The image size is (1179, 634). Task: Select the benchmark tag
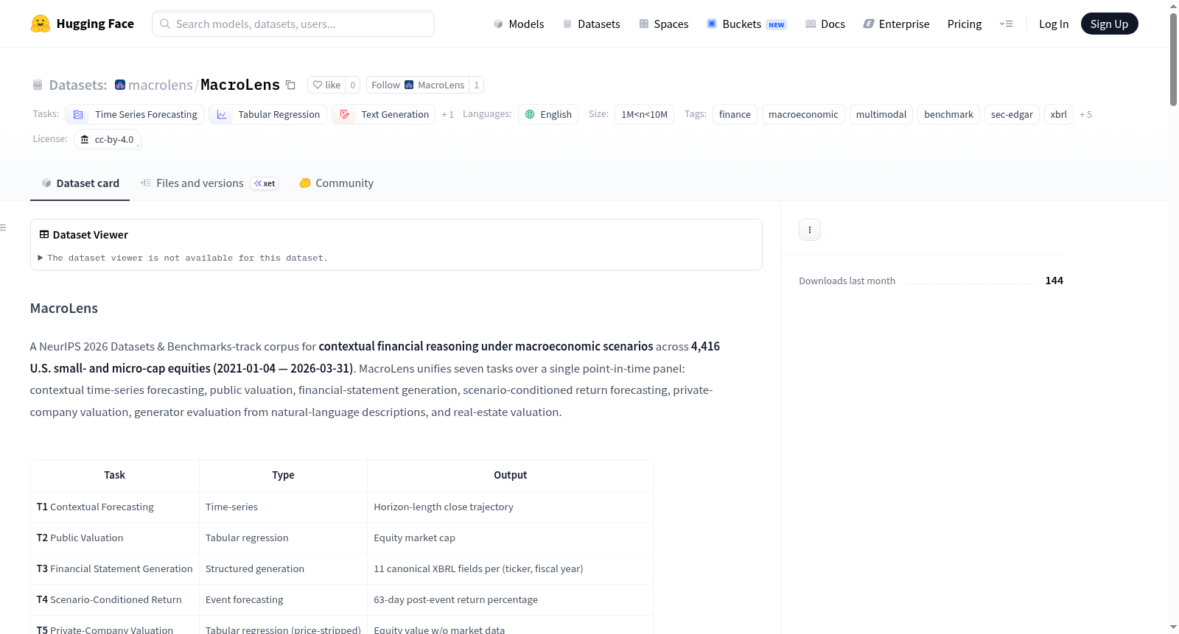pyautogui.click(x=948, y=114)
